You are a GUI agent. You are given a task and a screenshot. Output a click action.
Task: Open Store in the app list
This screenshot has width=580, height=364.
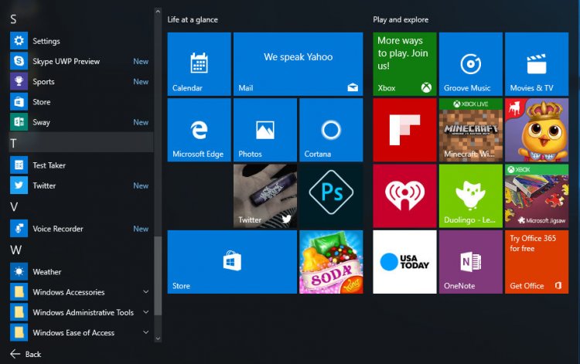pyautogui.click(x=80, y=101)
